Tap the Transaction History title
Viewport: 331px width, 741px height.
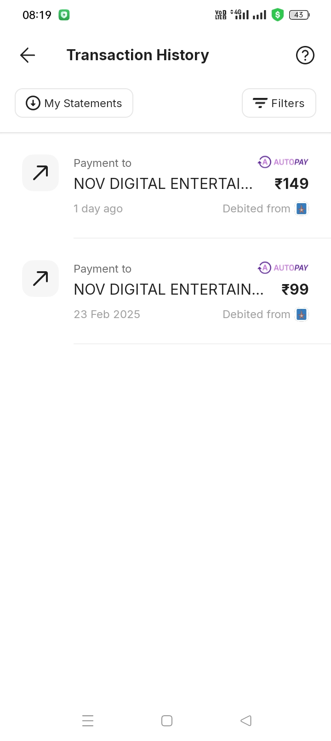[x=137, y=55]
